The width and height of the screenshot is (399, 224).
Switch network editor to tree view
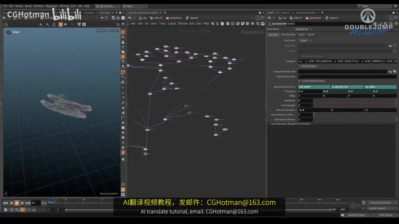click(x=218, y=24)
